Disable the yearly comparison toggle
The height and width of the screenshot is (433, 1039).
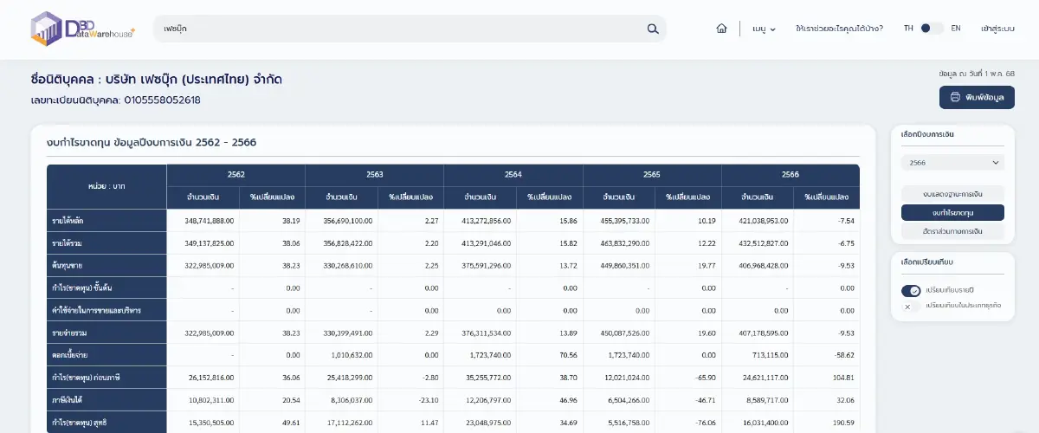pyautogui.click(x=910, y=291)
